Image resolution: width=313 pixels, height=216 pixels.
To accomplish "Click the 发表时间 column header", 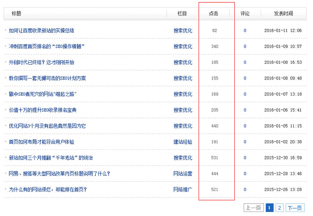I will tap(283, 14).
